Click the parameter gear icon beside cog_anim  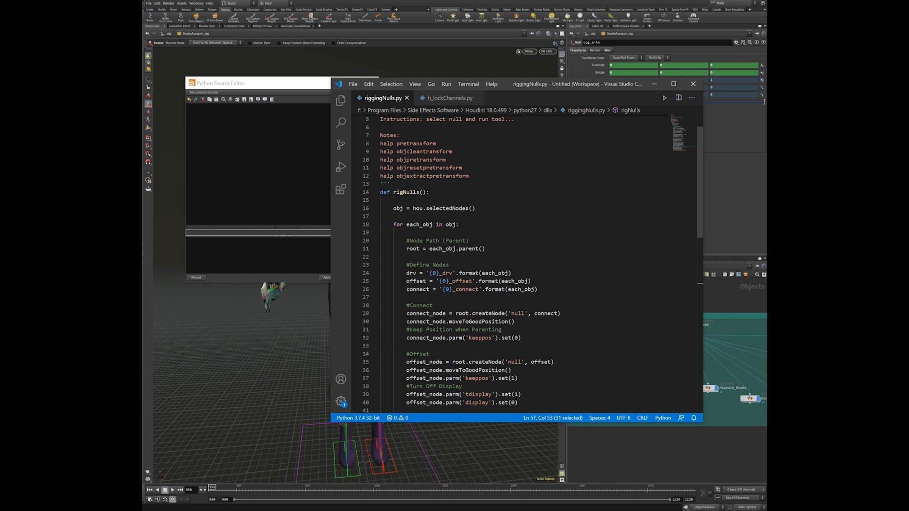[736, 42]
